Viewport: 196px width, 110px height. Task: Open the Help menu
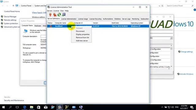click(67, 11)
